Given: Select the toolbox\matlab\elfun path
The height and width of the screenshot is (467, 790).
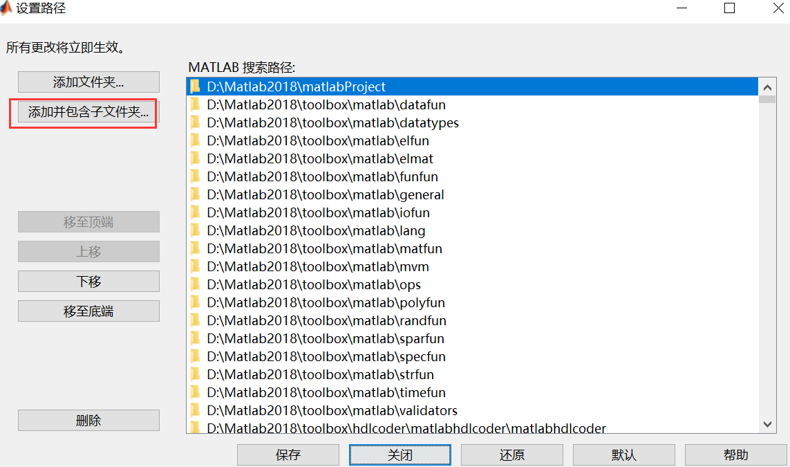Looking at the screenshot, I should coord(472,140).
